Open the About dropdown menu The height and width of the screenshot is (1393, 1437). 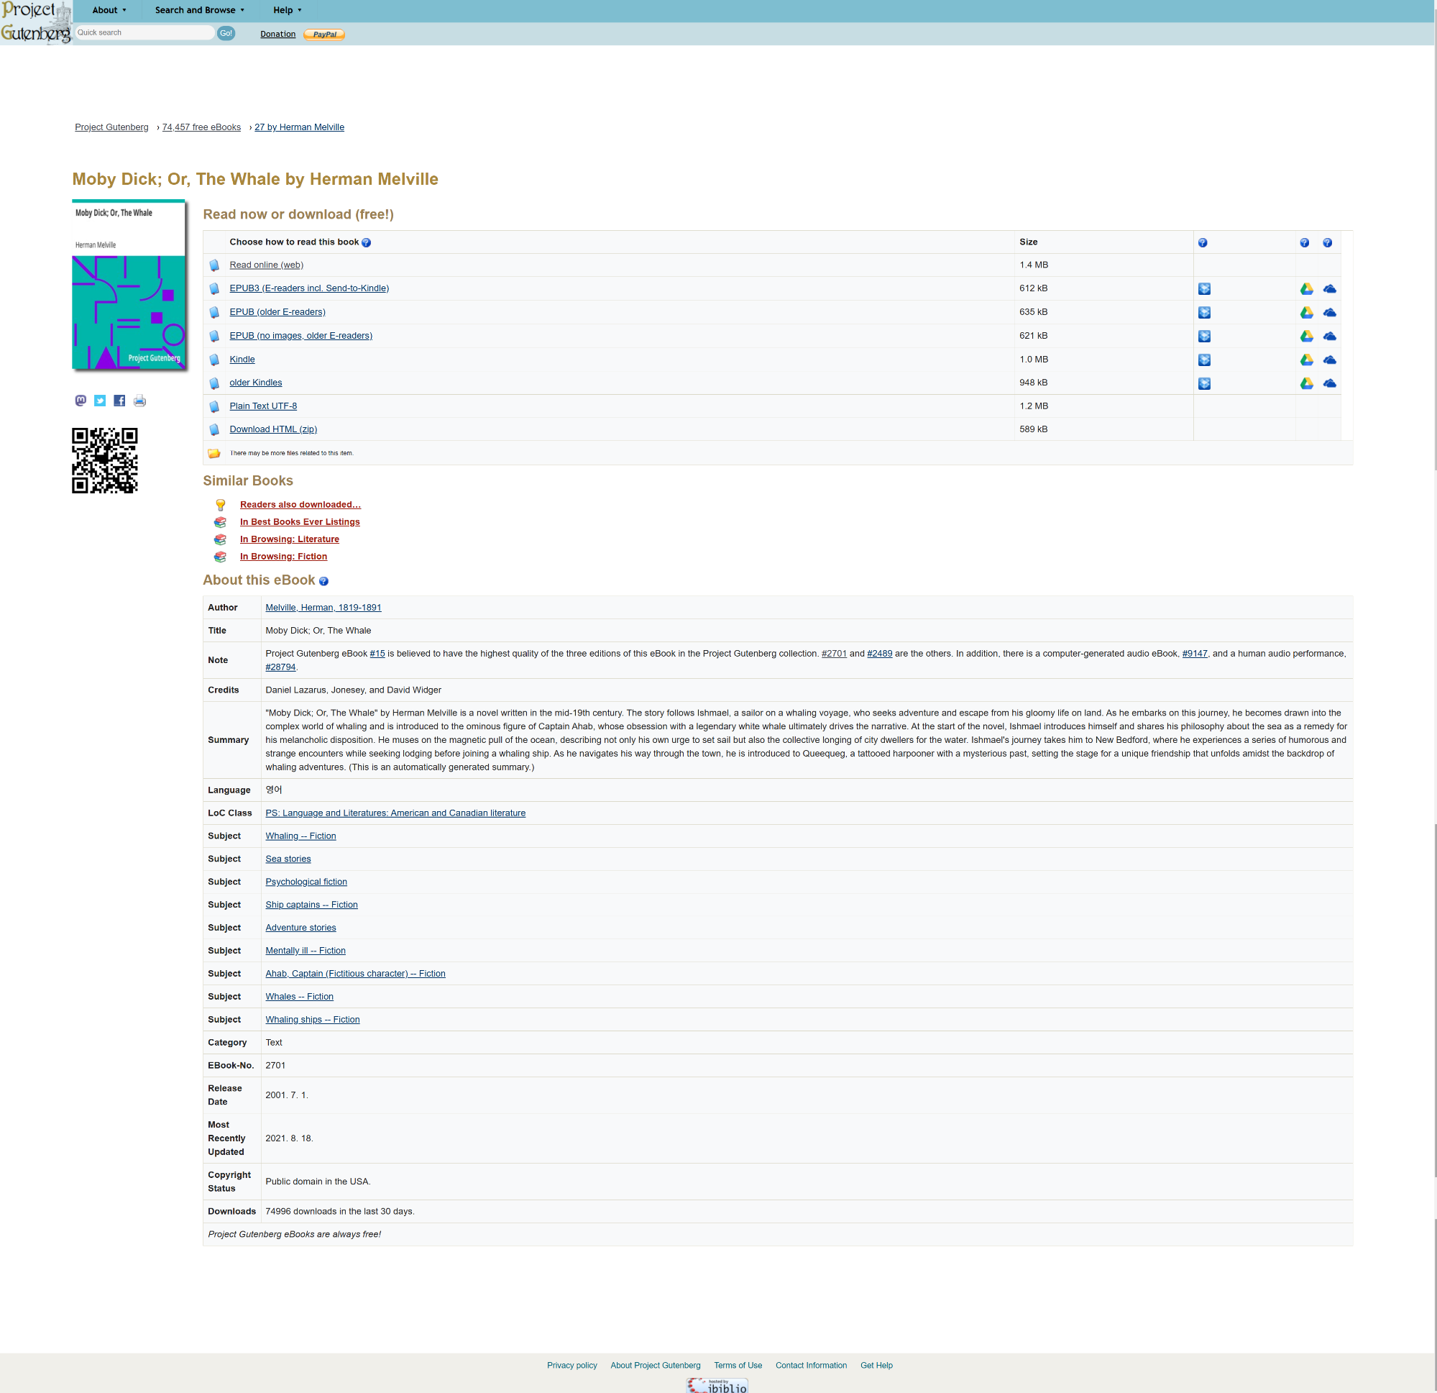(x=109, y=10)
